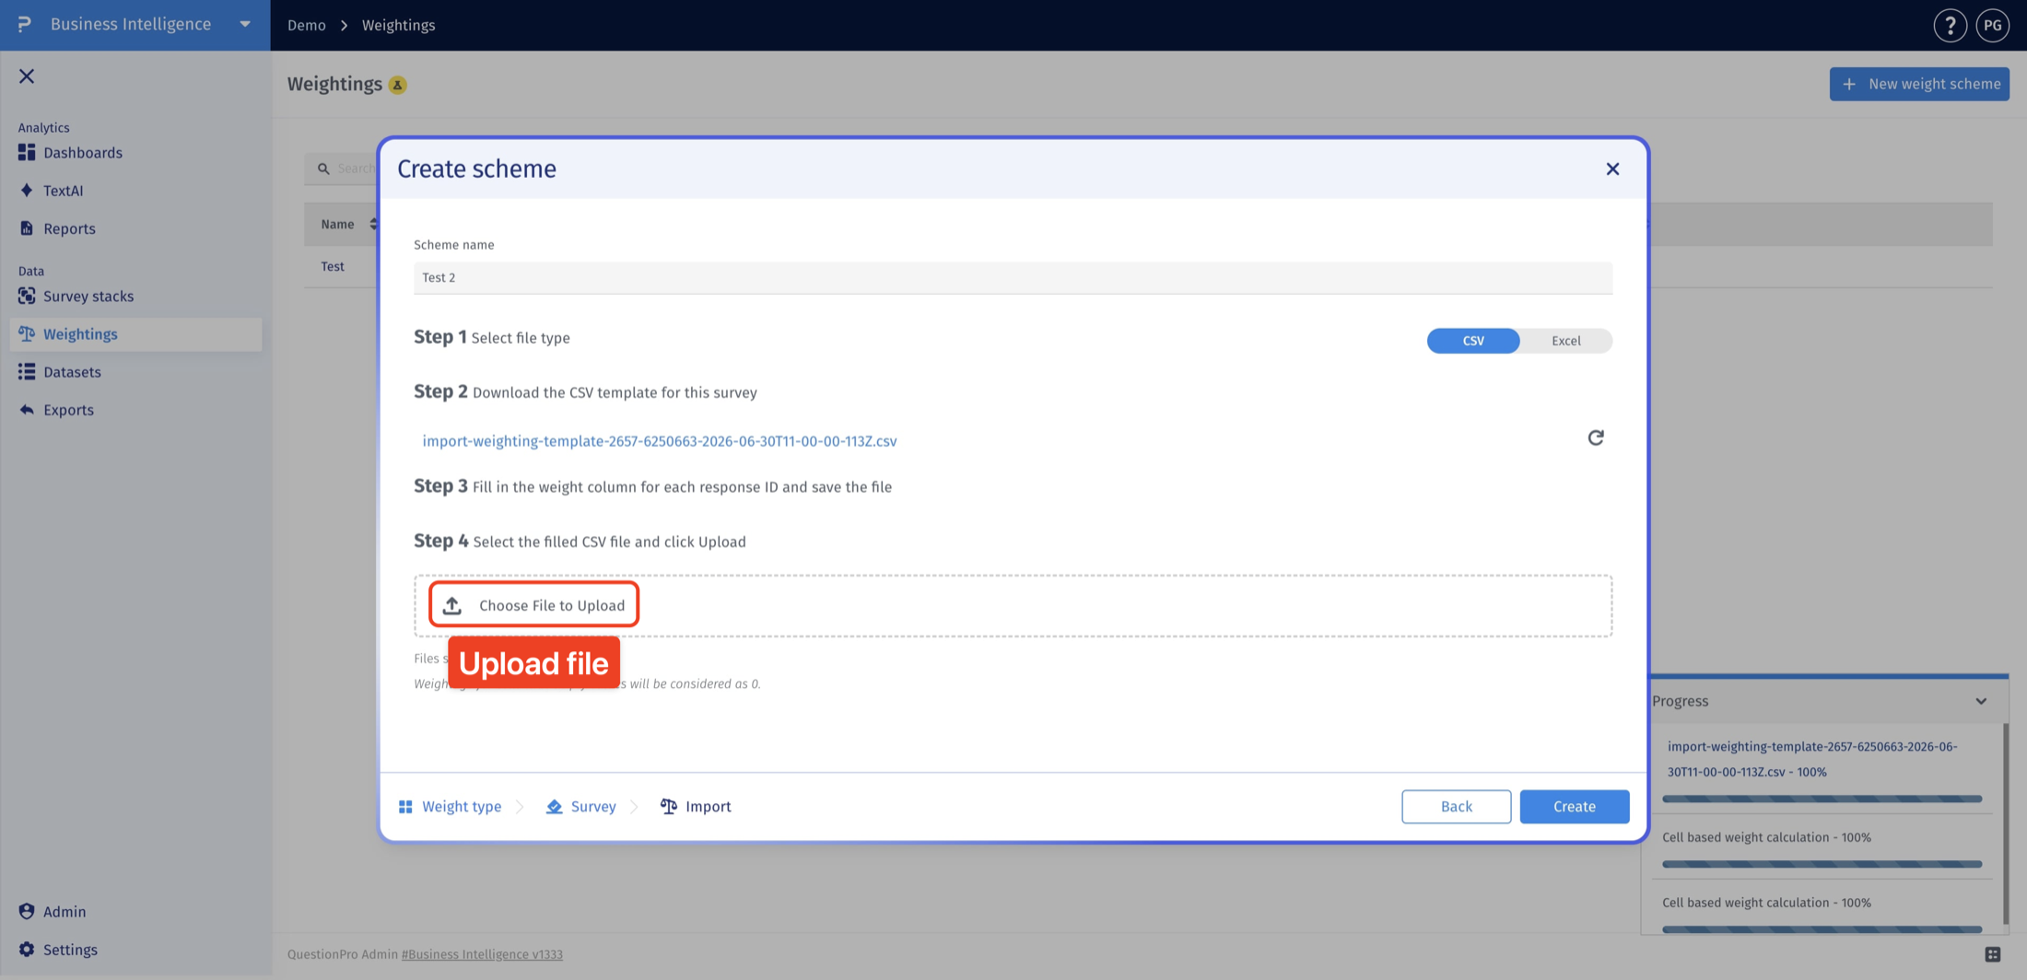This screenshot has height=980, width=2027.
Task: Click the template file upload progress bar
Action: coord(1822,799)
